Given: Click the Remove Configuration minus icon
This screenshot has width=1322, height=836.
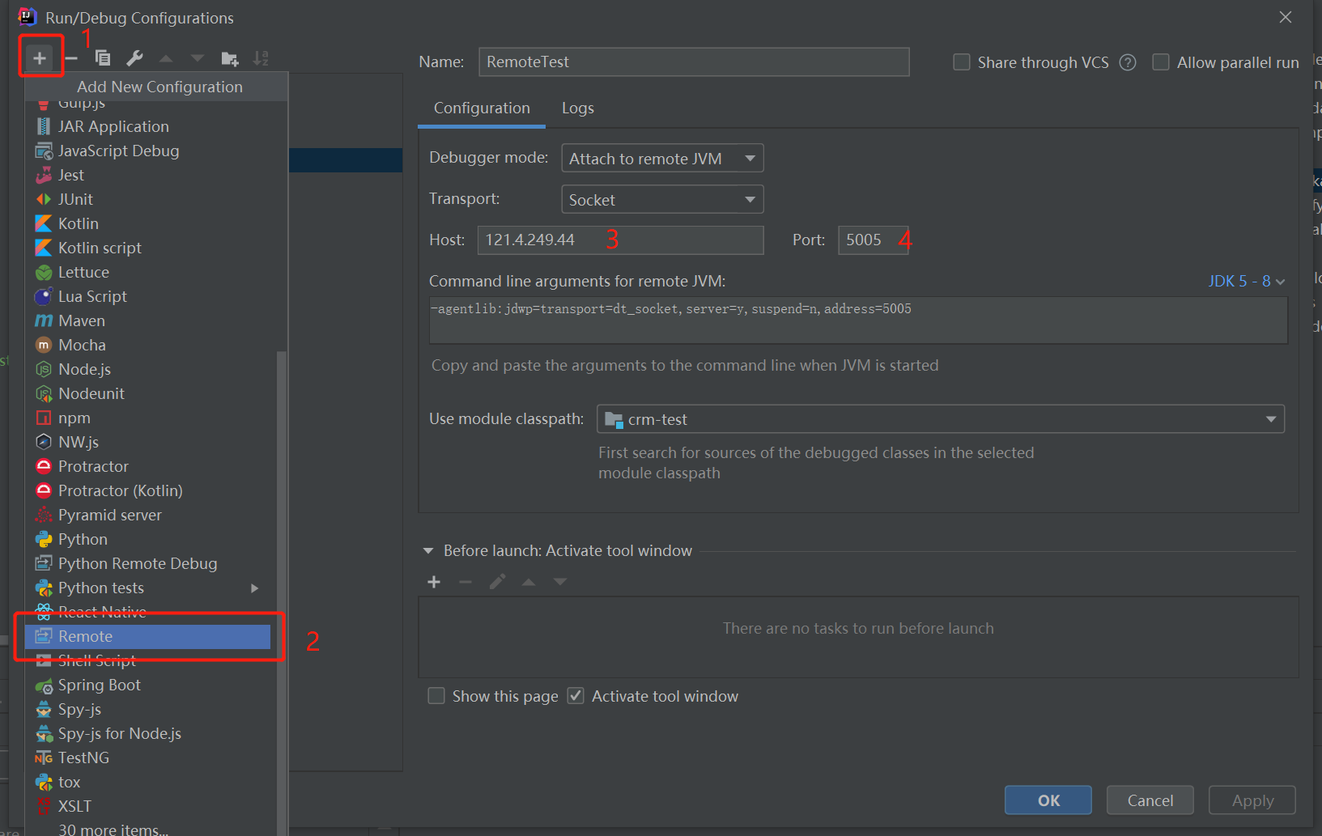Looking at the screenshot, I should [71, 58].
